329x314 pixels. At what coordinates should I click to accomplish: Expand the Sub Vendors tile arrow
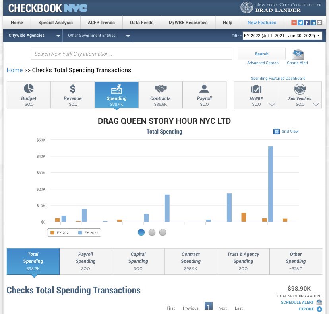click(316, 104)
